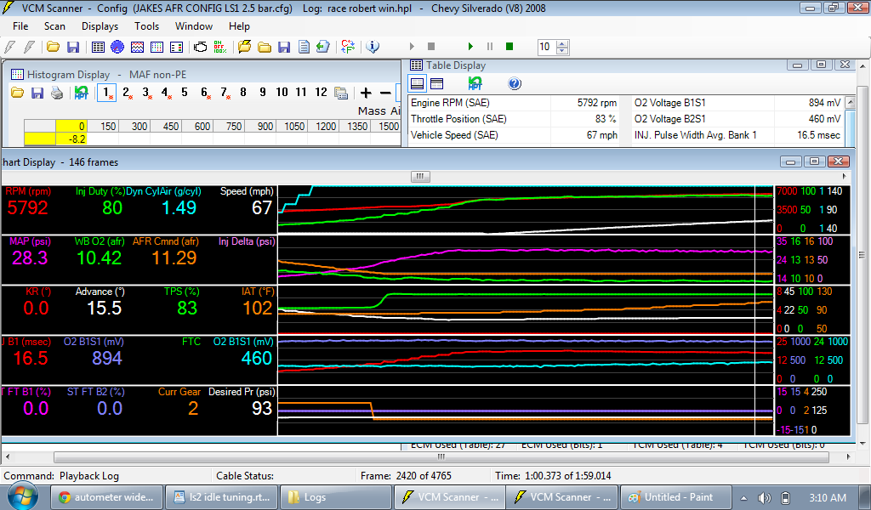This screenshot has height=510, width=871.
Task: Start log playback with green play button
Action: pos(470,47)
